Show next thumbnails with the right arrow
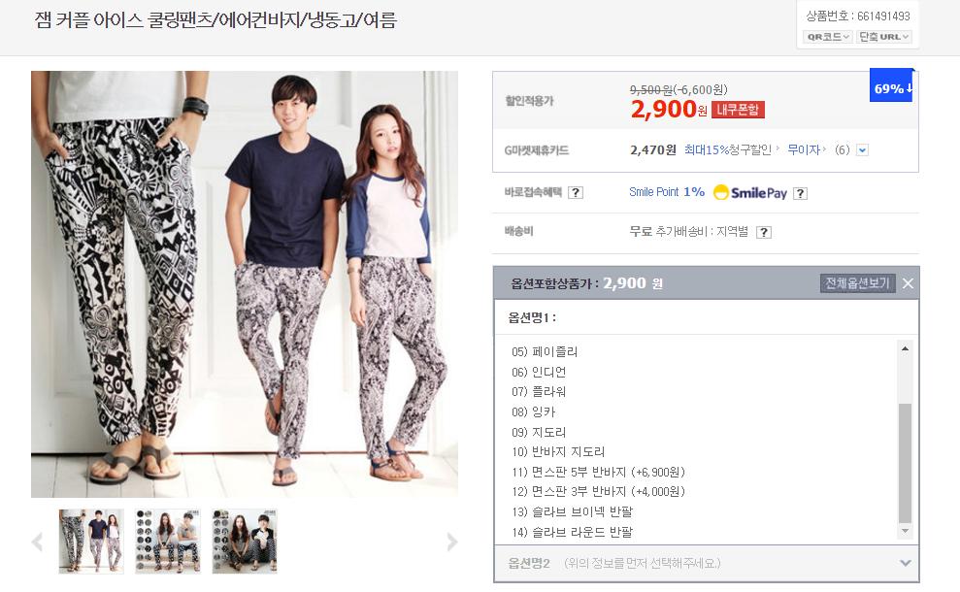The image size is (960, 592). [451, 542]
